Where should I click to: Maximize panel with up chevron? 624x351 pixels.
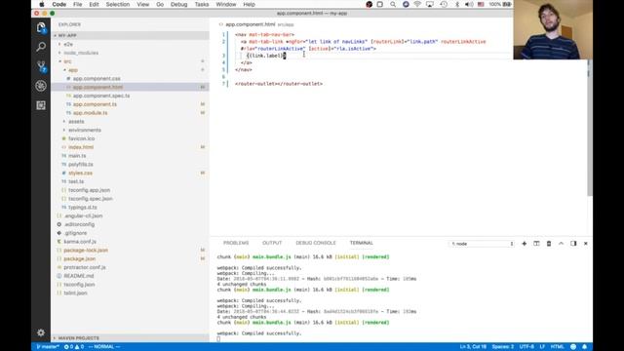pos(562,244)
